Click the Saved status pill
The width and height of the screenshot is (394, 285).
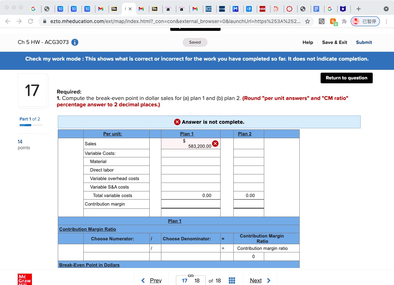click(195, 42)
